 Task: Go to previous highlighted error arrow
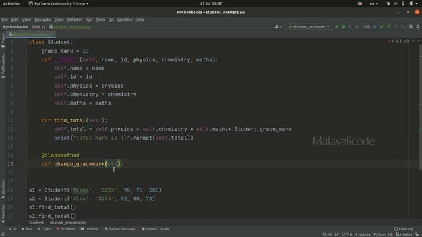click(413, 41)
